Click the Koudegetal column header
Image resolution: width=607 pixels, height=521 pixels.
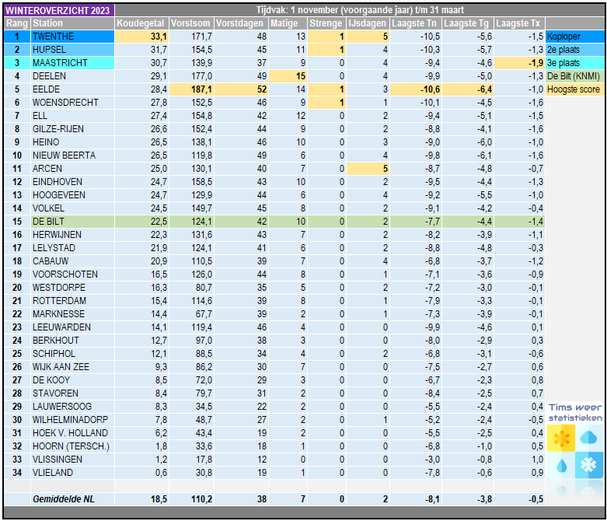point(141,23)
